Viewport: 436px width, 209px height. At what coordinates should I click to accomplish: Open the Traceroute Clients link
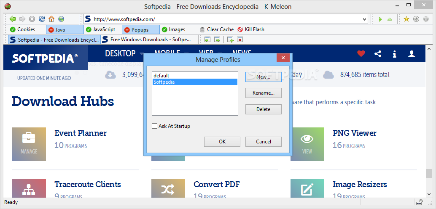[88, 184]
